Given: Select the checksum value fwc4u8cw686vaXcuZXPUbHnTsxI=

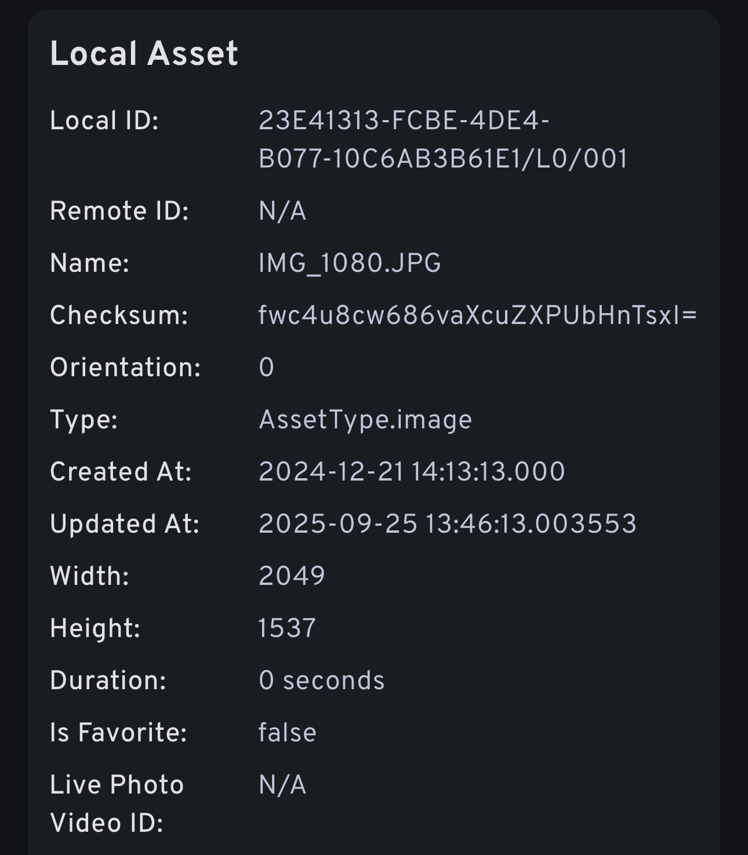Looking at the screenshot, I should pyautogui.click(x=477, y=315).
